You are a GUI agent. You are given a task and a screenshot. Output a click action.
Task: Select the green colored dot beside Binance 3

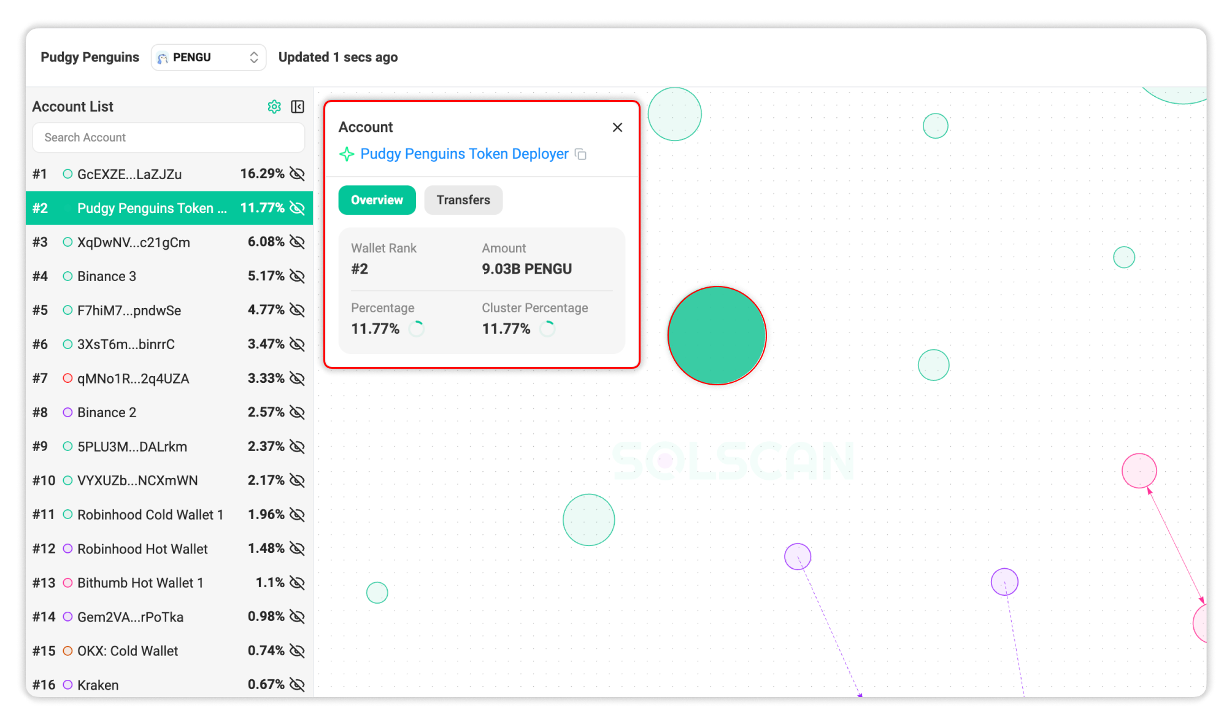tap(67, 276)
